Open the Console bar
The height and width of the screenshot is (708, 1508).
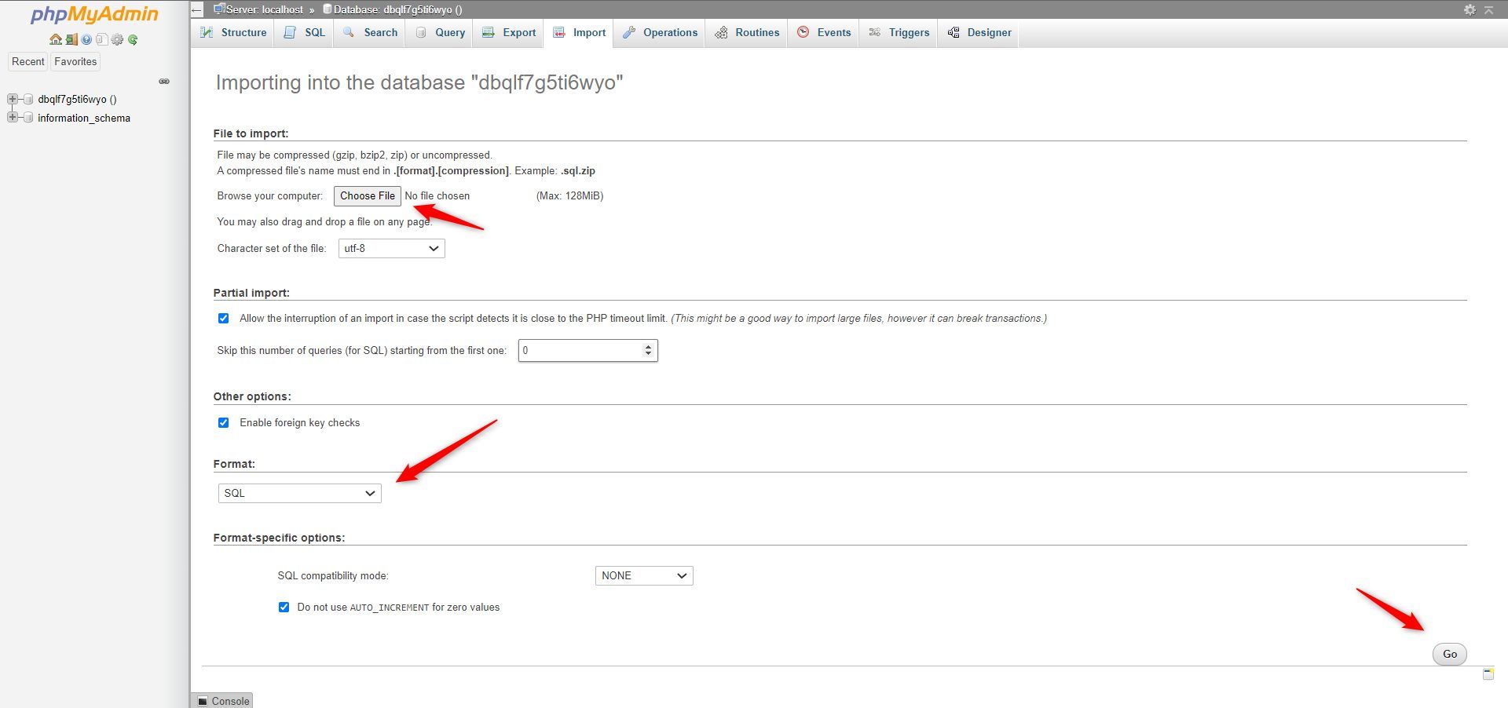[221, 701]
